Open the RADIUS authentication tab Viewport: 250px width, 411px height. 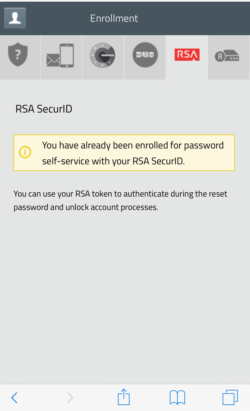[x=227, y=56]
